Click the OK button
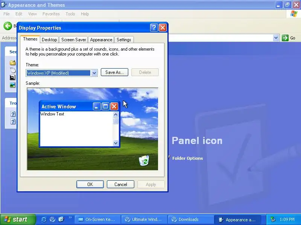 (x=90, y=184)
